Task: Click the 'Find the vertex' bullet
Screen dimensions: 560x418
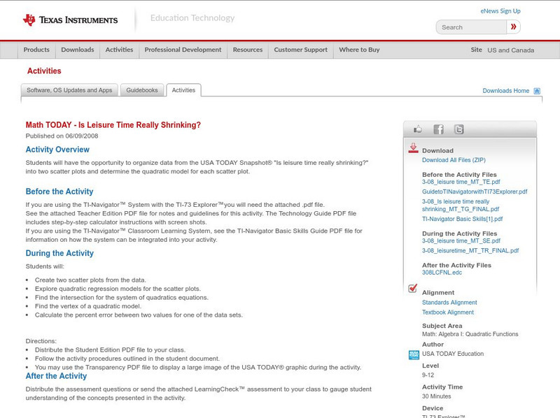Action: tap(88, 306)
